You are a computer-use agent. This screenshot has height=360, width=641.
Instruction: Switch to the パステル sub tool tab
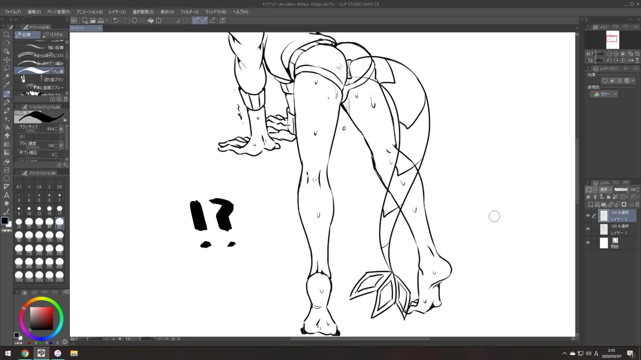(x=53, y=34)
